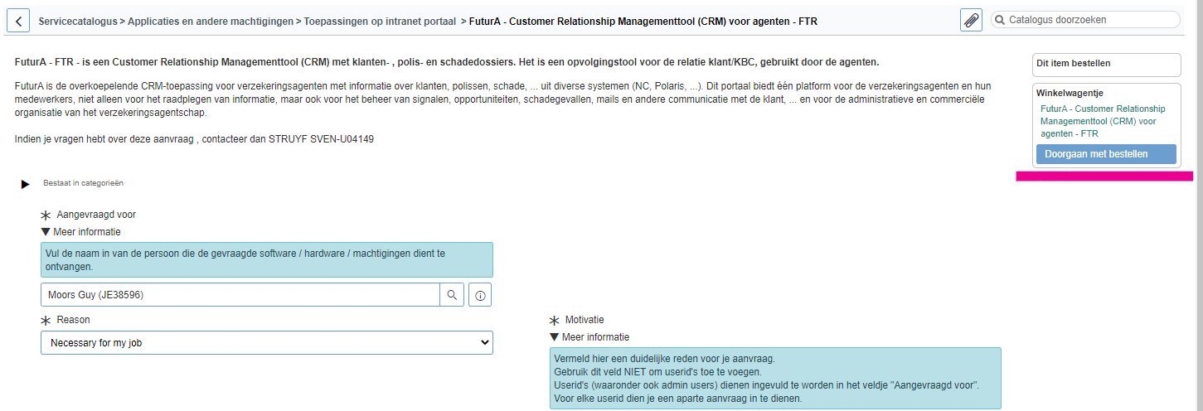Open 'Applicaties en andere machtigingen' breadcrumb

click(x=210, y=21)
